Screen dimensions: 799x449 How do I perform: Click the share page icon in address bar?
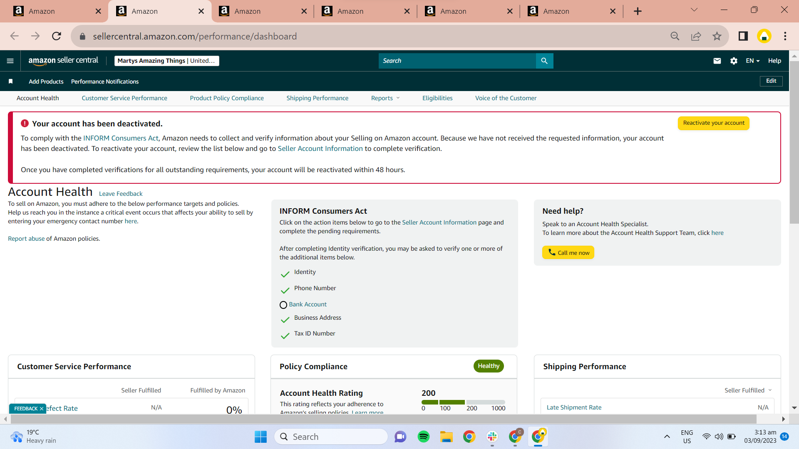tap(696, 36)
